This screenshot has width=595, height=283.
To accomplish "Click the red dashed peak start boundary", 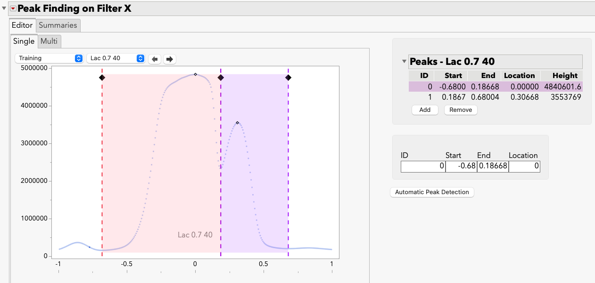I will pos(102,165).
